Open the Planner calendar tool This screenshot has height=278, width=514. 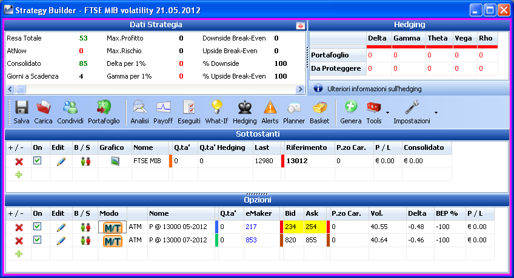pyautogui.click(x=294, y=112)
